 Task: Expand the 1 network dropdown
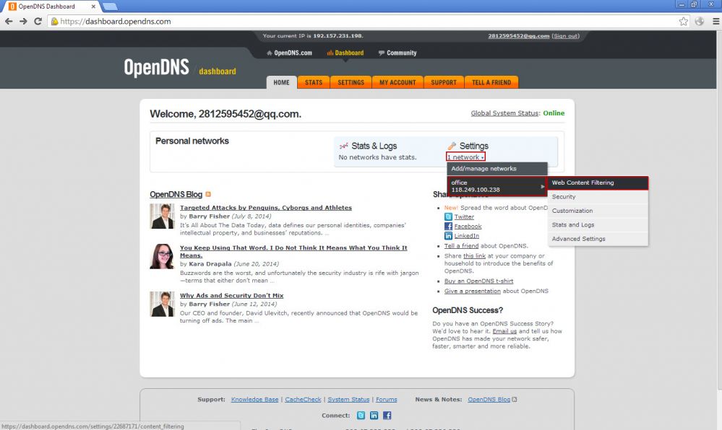[465, 157]
